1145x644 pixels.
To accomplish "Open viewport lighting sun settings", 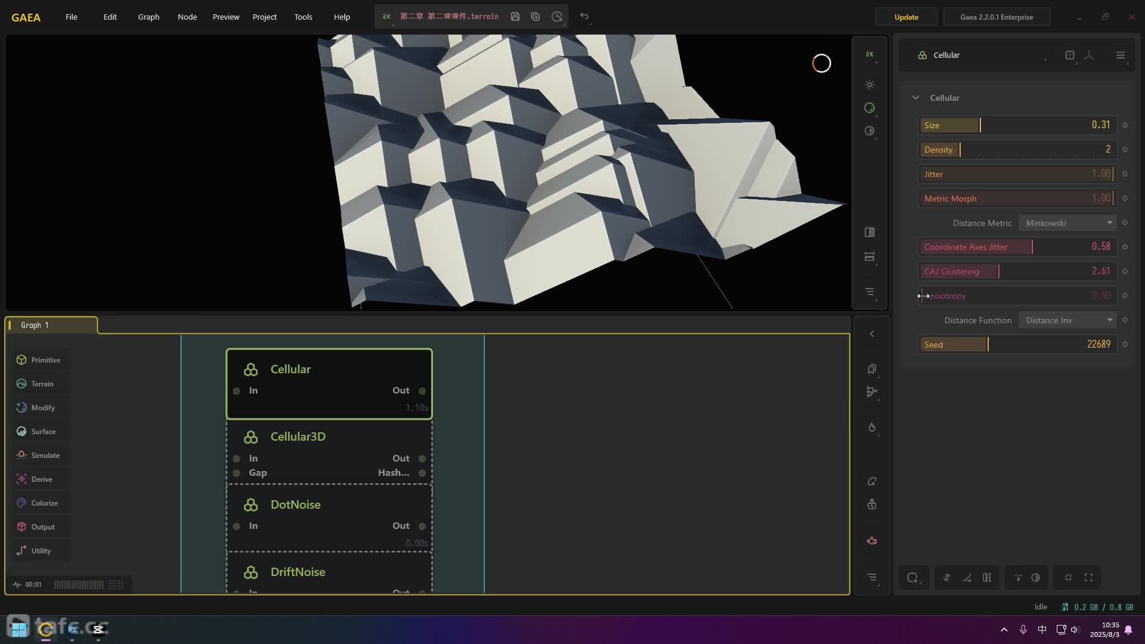I will pyautogui.click(x=869, y=85).
